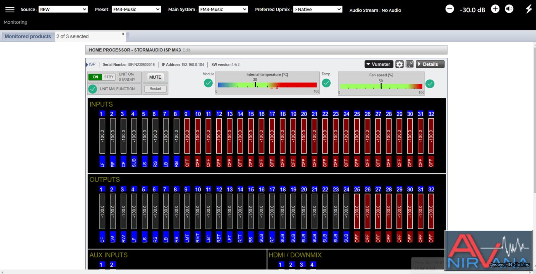
Task: Open the Vumeter menu
Action: click(379, 64)
